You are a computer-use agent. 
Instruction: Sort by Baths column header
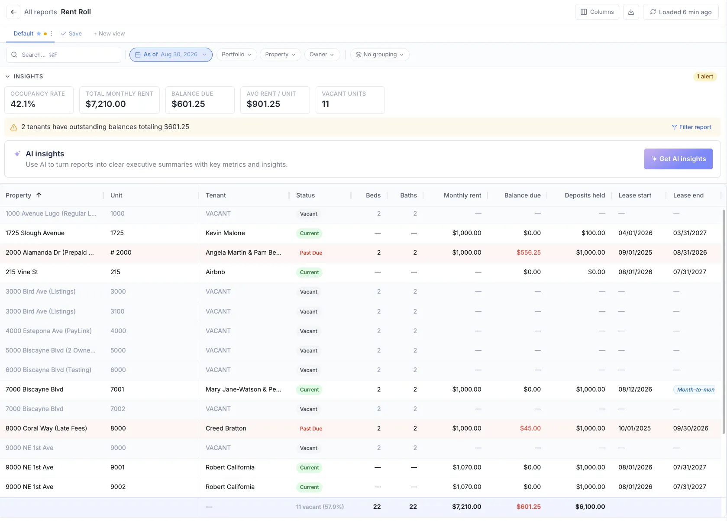[408, 195]
